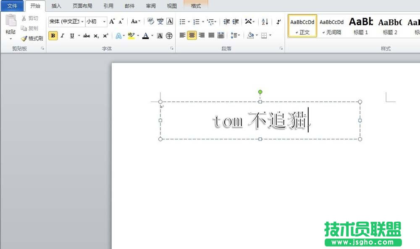Viewport: 420px width, 249px height.
Task: Select the Sort icon in Paragraph group
Action: pos(265,21)
